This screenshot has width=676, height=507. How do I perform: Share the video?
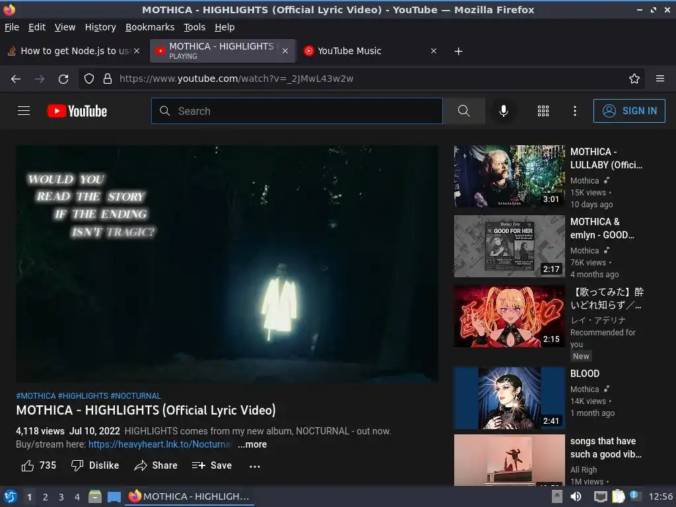coord(156,465)
